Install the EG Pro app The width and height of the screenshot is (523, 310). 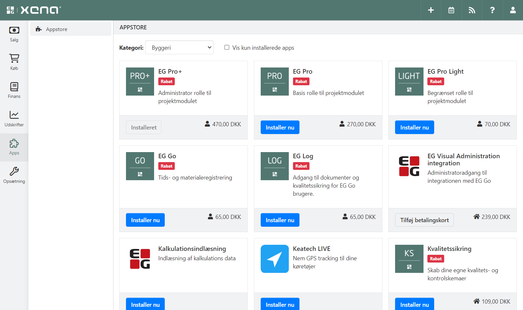pyautogui.click(x=280, y=127)
